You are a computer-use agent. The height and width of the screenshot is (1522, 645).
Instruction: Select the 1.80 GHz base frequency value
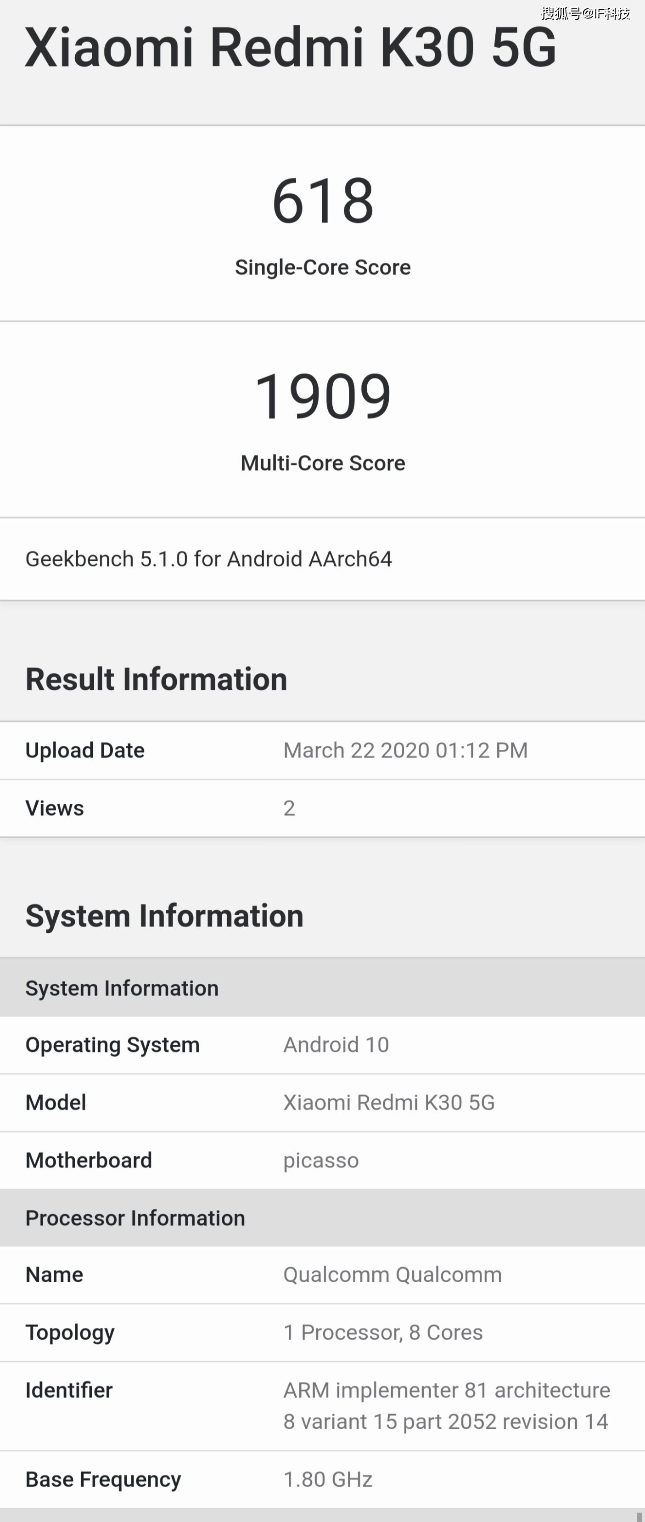328,1479
